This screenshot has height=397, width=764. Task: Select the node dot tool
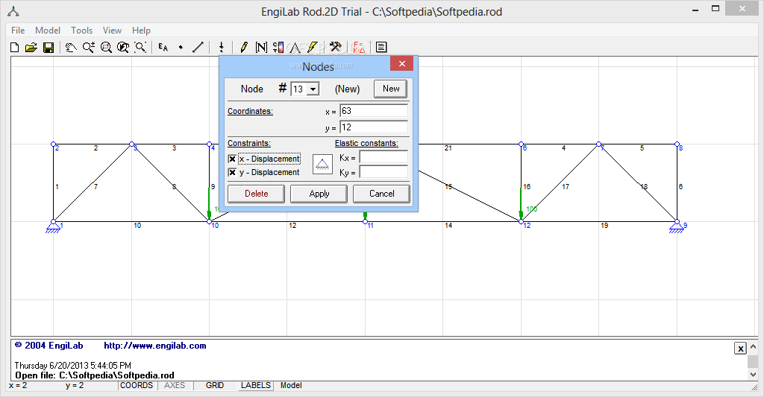181,47
